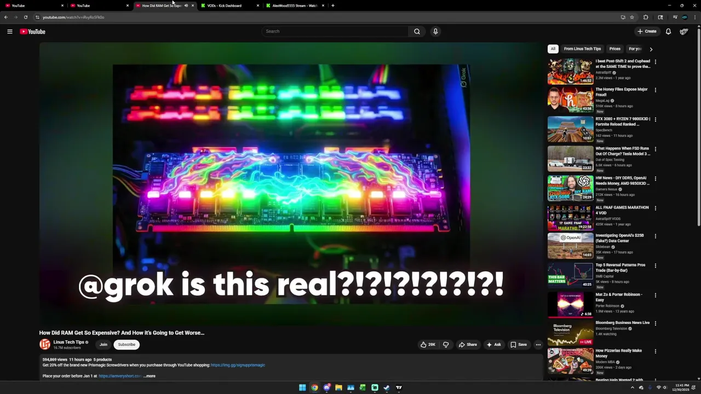The height and width of the screenshot is (394, 701).
Task: Open the YouTube hamburger guide menu
Action: click(x=10, y=31)
